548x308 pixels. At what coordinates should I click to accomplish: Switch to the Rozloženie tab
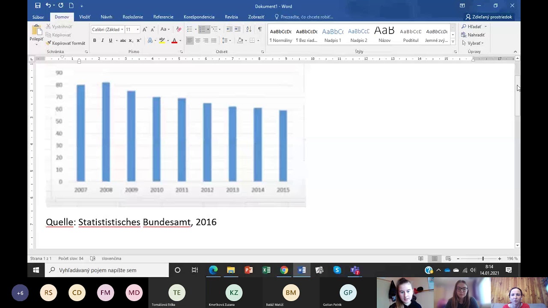pyautogui.click(x=133, y=17)
